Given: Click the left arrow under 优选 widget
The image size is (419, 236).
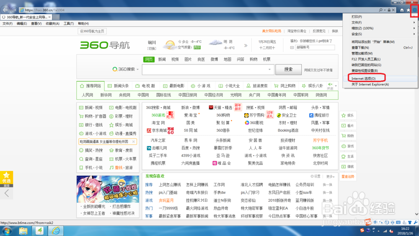Looking at the screenshot, I should (6, 193).
